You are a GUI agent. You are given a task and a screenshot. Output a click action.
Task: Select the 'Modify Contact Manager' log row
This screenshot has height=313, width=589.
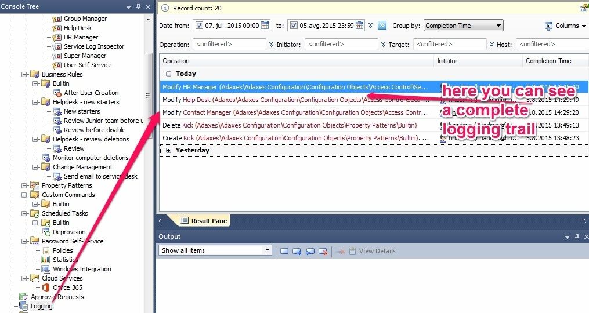pyautogui.click(x=374, y=112)
